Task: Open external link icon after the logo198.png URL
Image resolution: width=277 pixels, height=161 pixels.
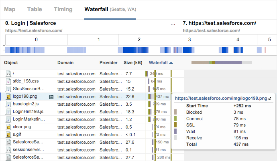Action: pos(270,98)
